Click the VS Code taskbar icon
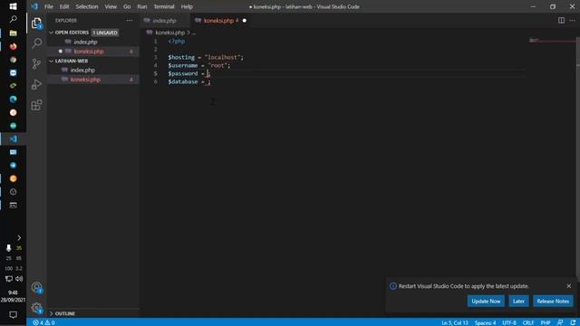Screen dimensions: 580x326 (x=13, y=139)
